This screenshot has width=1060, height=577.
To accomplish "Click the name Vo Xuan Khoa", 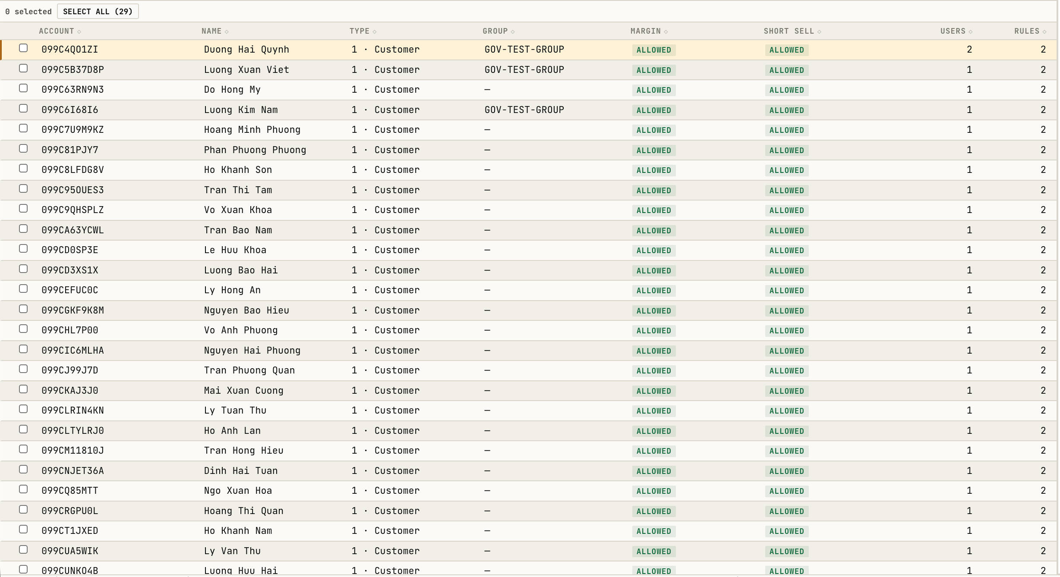I will [238, 210].
